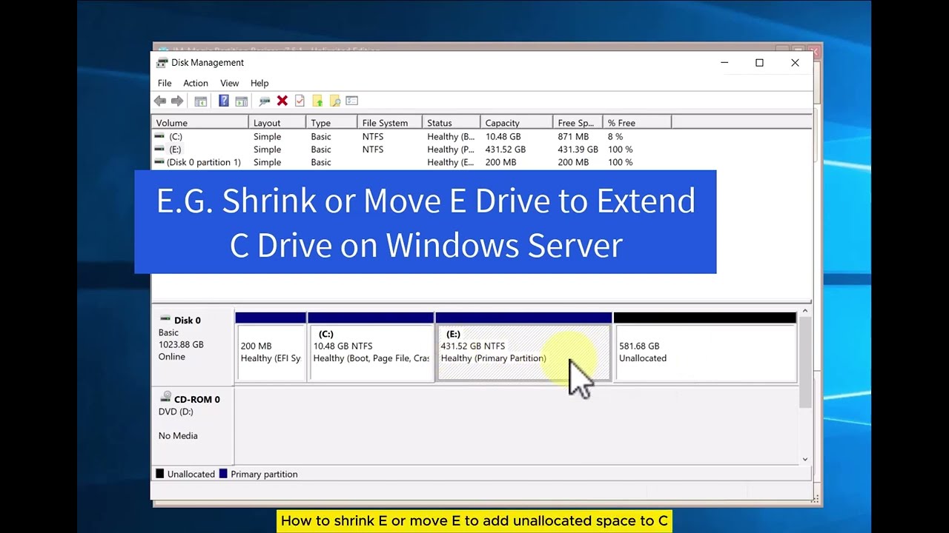This screenshot has width=949, height=533.
Task: Sort by the Layout column header
Action: coord(277,123)
